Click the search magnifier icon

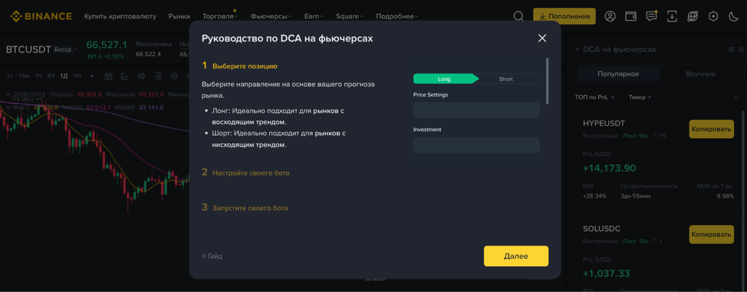coord(518,16)
